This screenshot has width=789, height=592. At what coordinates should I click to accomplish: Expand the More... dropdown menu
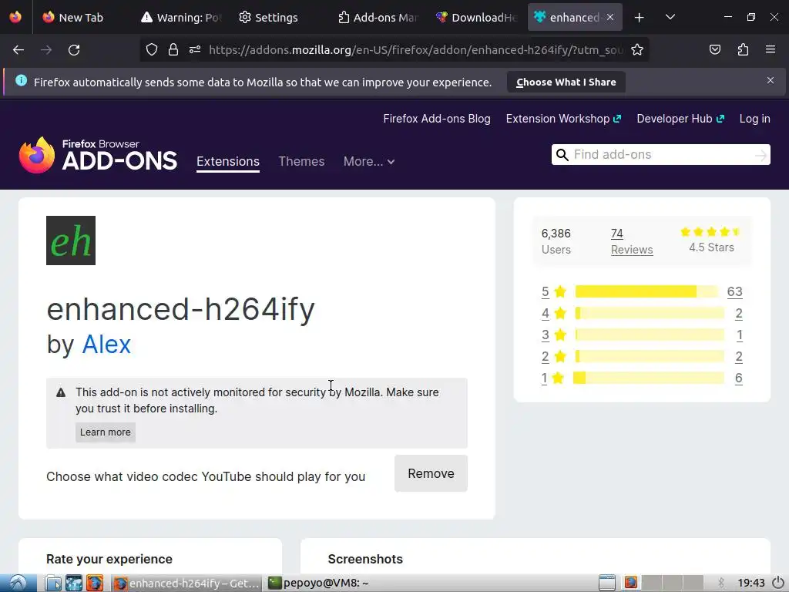tap(369, 162)
